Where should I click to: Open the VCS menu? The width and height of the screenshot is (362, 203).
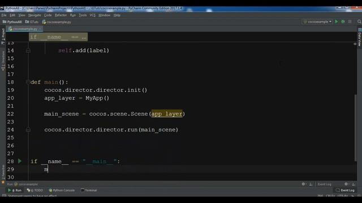[93, 15]
